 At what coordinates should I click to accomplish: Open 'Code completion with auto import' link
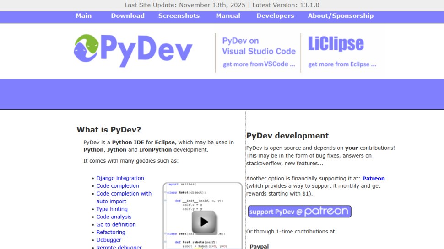tap(124, 197)
